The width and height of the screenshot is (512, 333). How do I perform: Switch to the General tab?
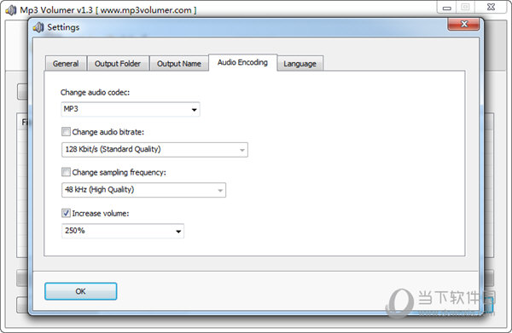point(66,64)
